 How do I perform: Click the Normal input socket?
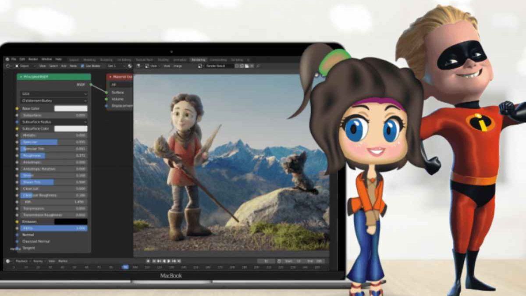click(x=17, y=235)
